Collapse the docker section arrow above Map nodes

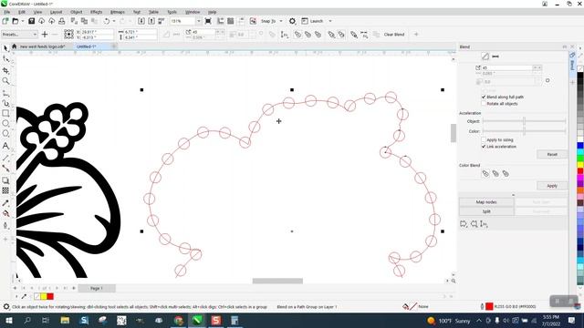[x=513, y=195]
